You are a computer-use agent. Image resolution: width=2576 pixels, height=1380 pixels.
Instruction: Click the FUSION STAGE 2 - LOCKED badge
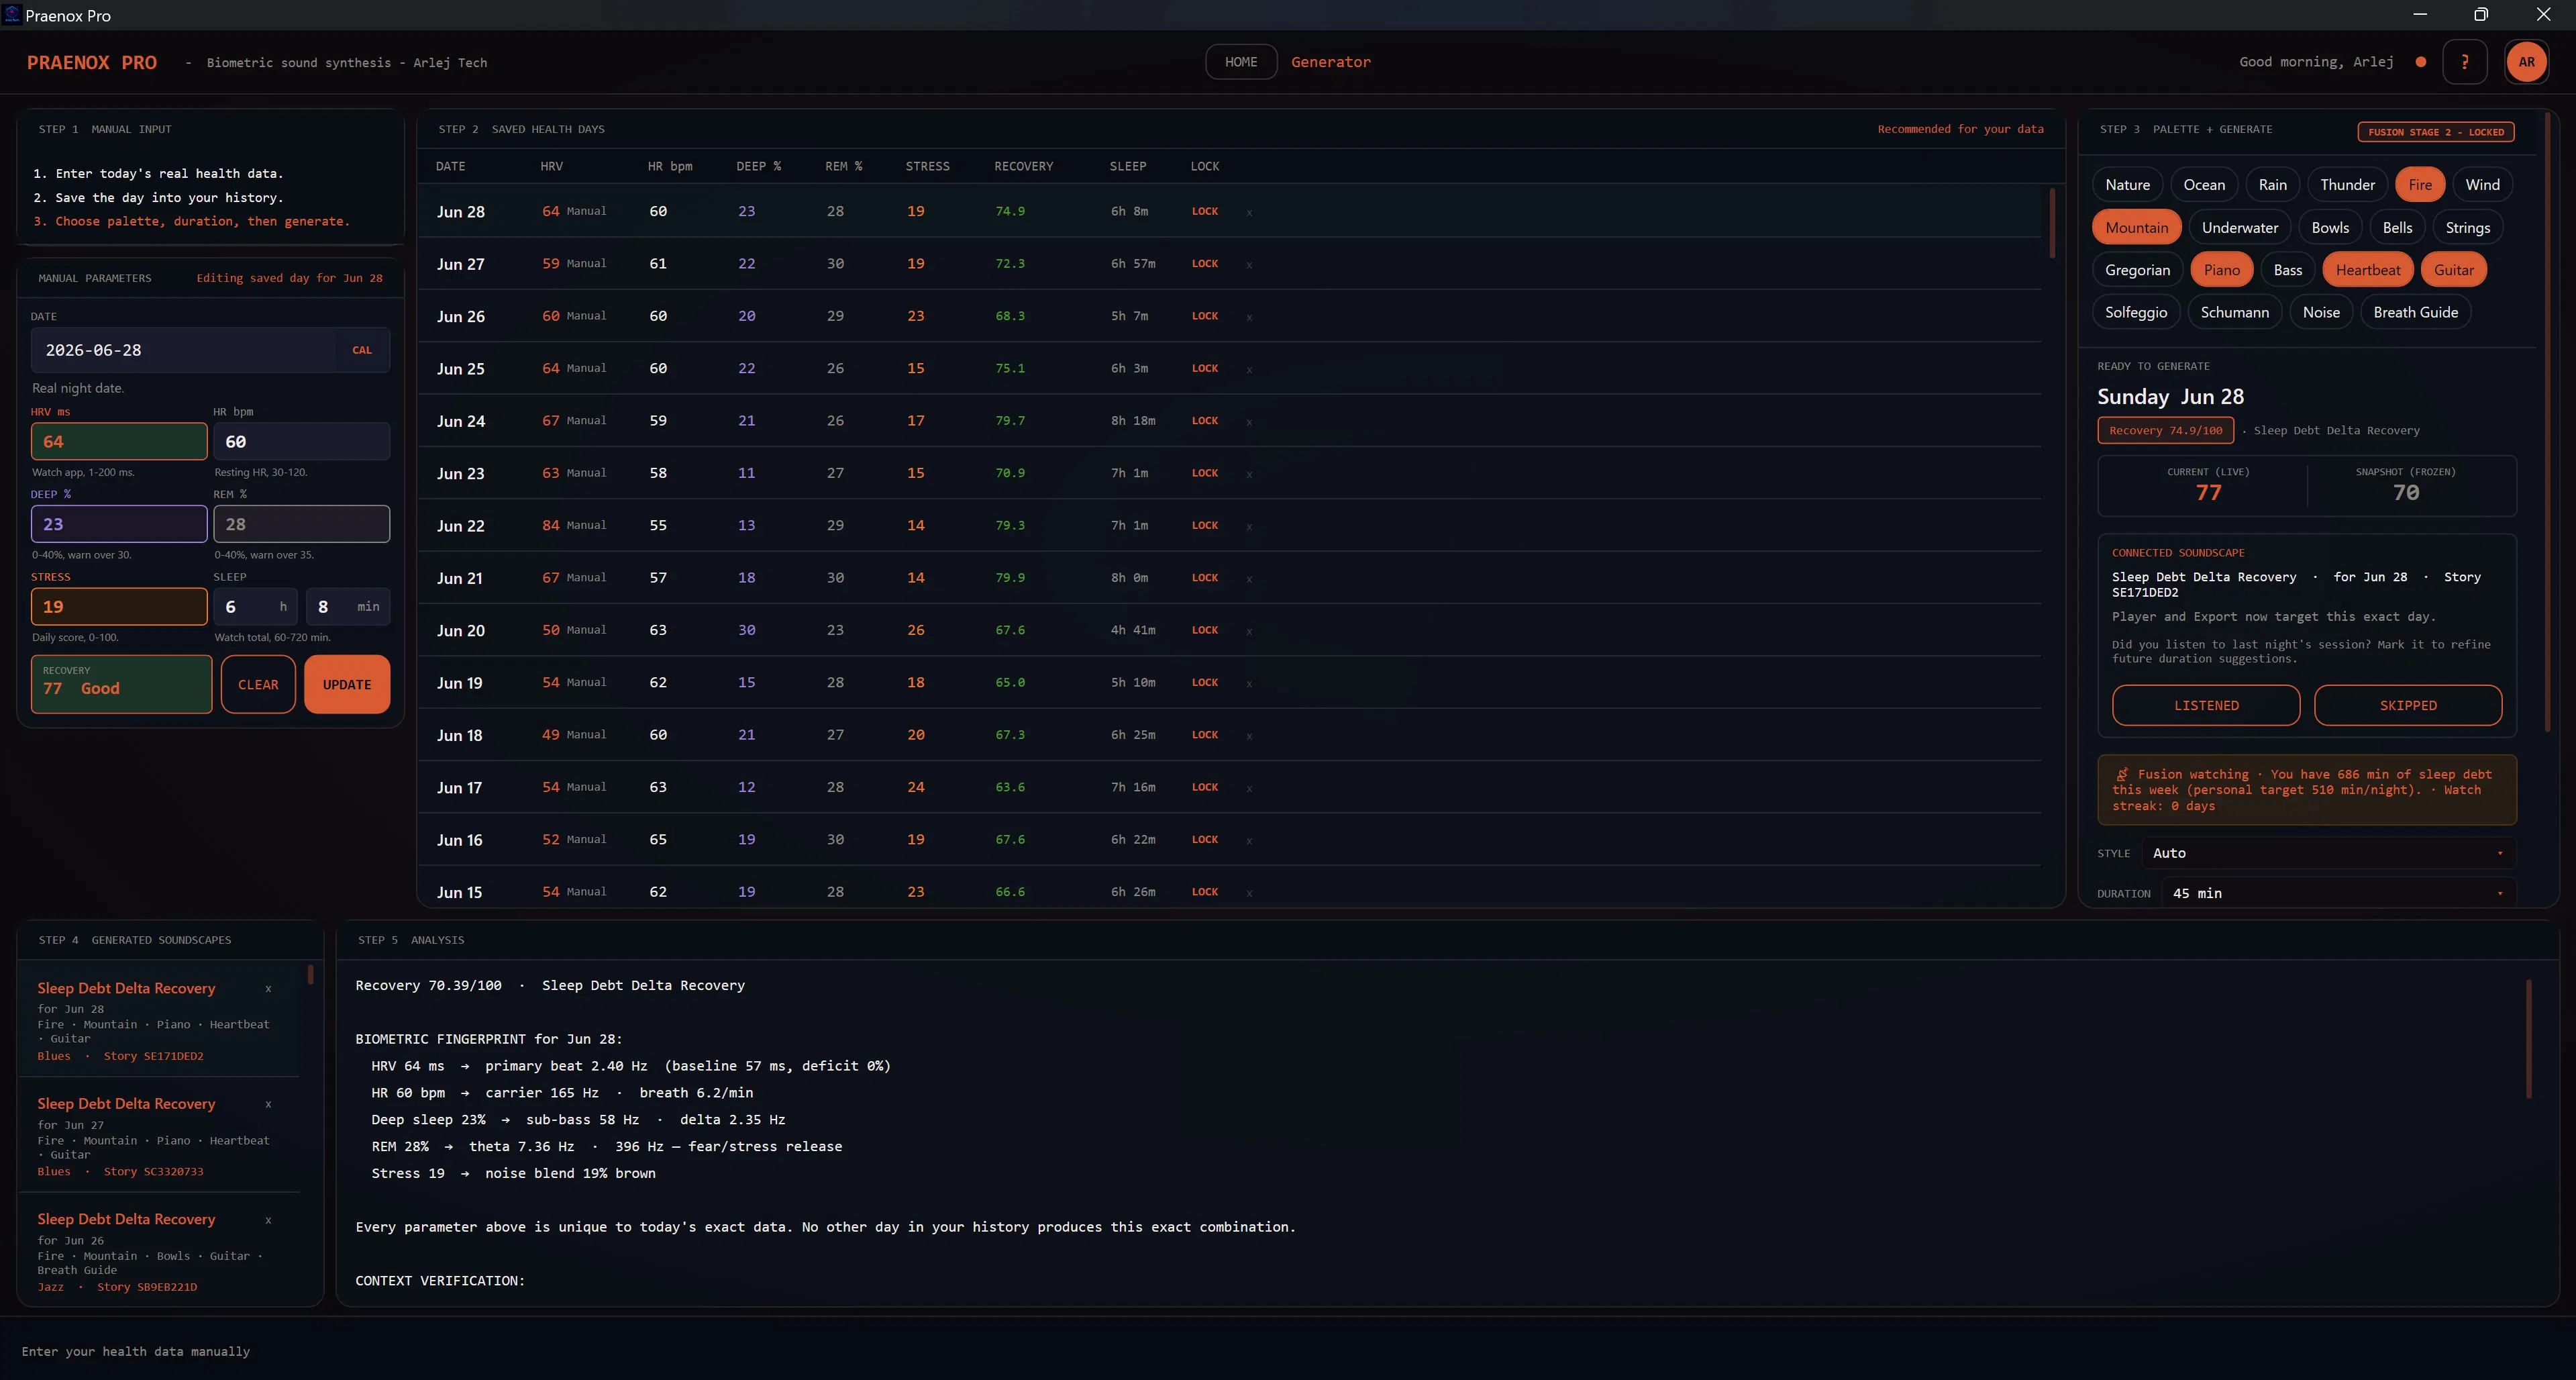pyautogui.click(x=2435, y=132)
